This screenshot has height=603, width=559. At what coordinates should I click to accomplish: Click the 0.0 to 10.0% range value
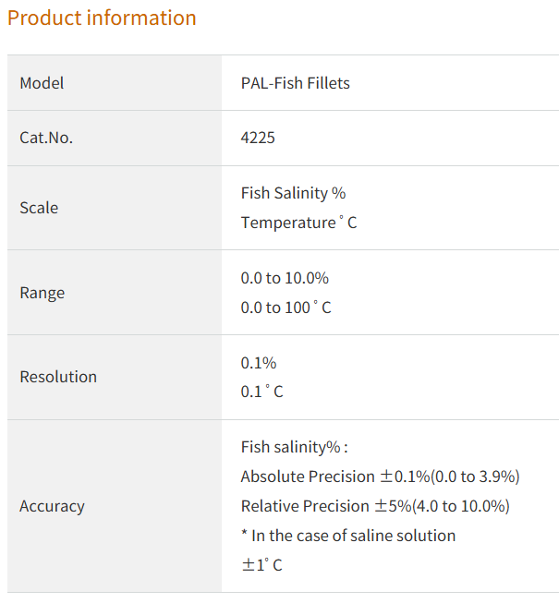click(x=285, y=278)
